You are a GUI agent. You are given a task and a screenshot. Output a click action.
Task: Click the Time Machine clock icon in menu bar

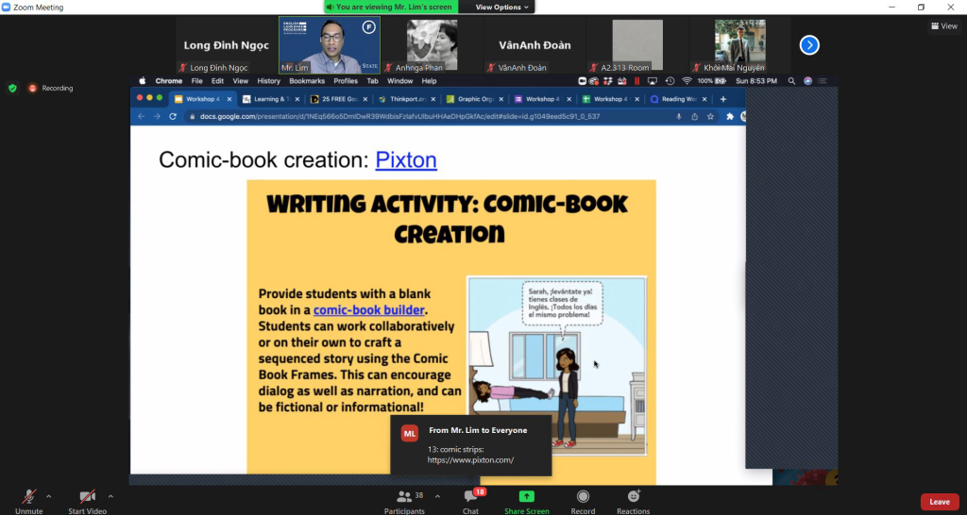[670, 81]
